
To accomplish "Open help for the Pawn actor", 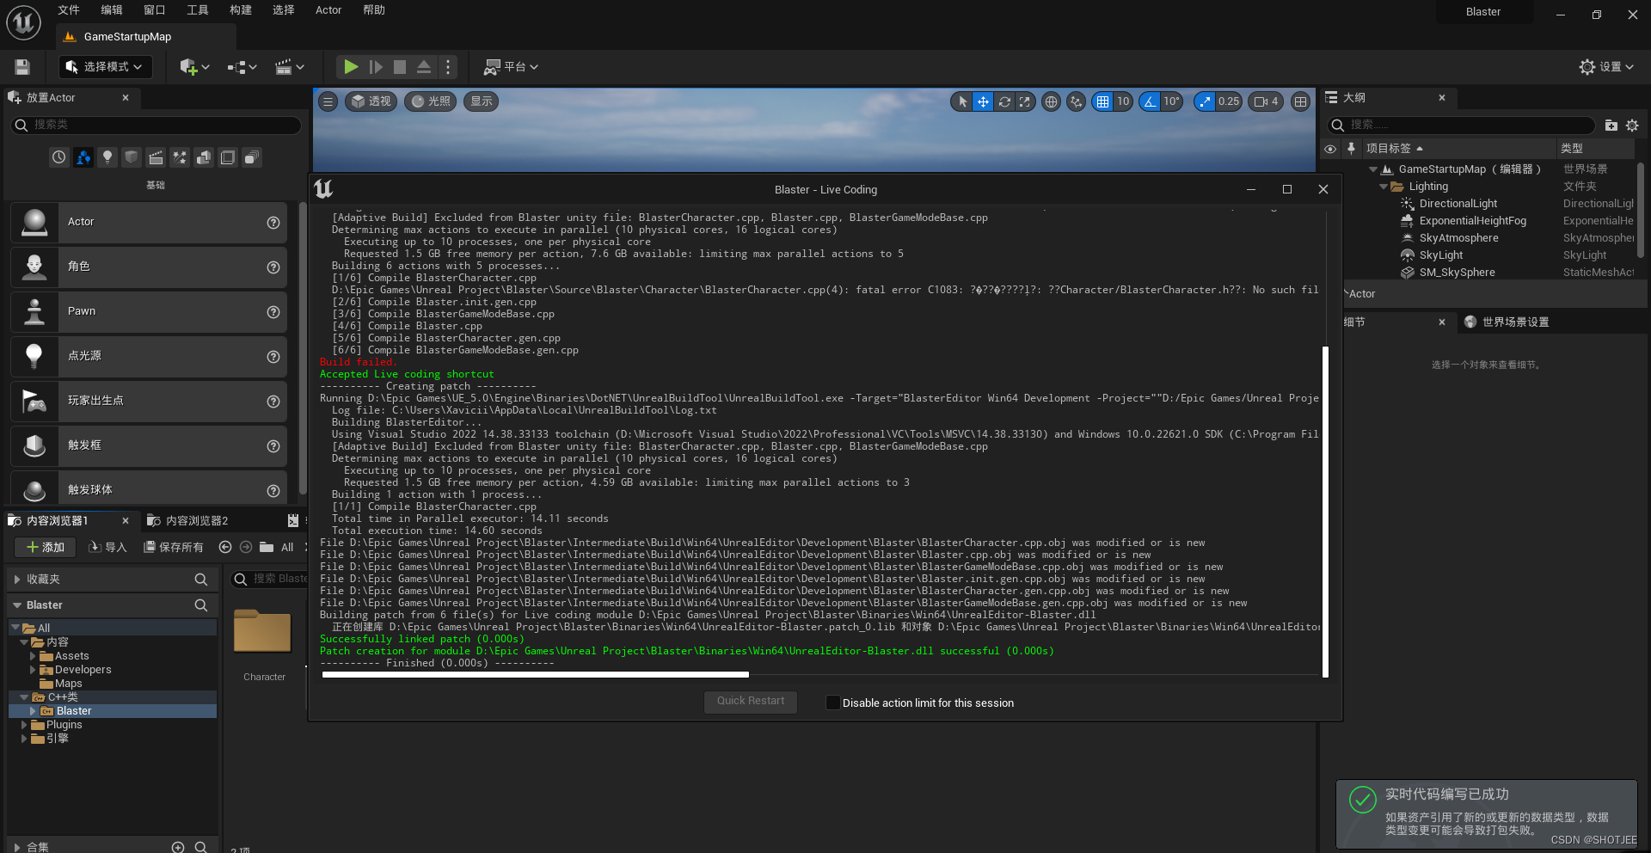I will (x=273, y=312).
